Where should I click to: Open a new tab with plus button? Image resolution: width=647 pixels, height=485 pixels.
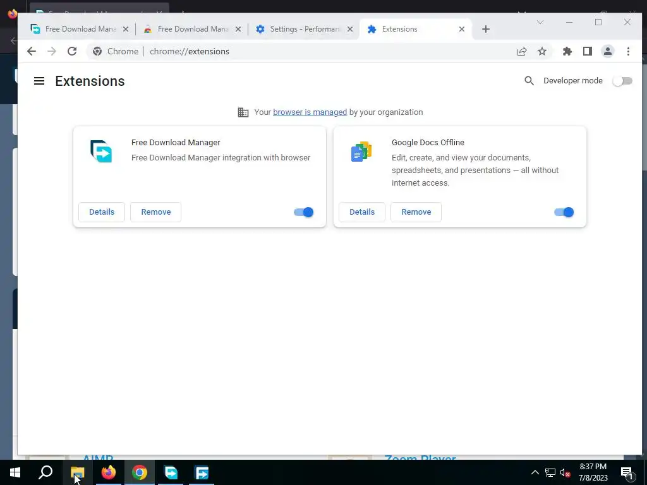(x=486, y=29)
